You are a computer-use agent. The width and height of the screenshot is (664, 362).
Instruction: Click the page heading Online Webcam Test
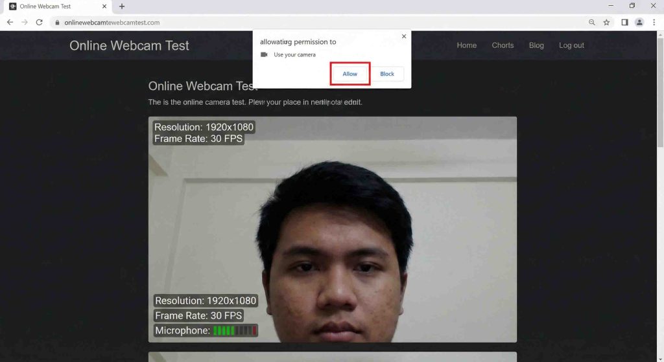click(x=203, y=86)
